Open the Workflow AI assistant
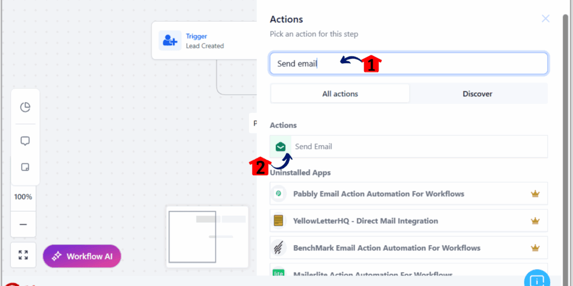 pos(82,256)
